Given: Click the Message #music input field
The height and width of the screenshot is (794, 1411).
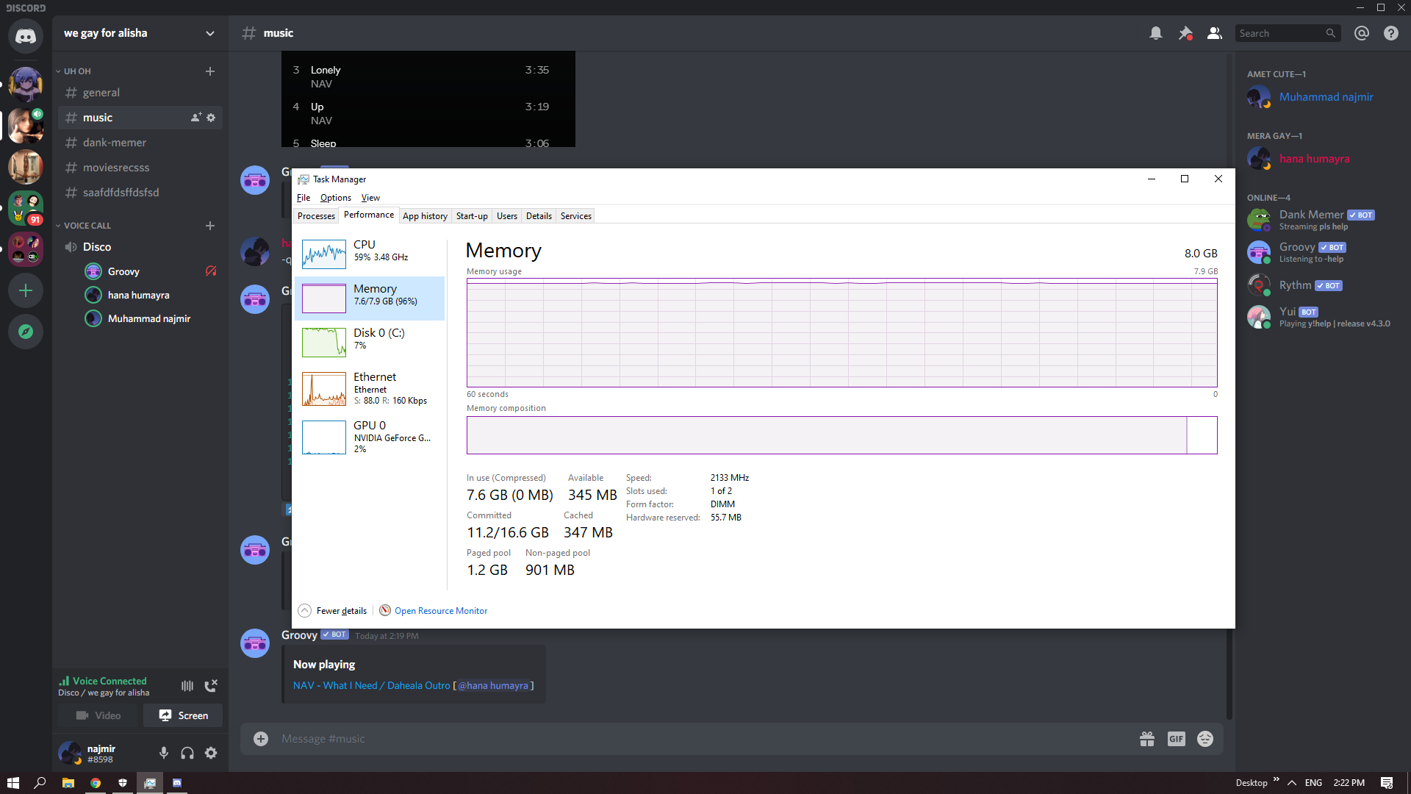Looking at the screenshot, I should (x=514, y=738).
